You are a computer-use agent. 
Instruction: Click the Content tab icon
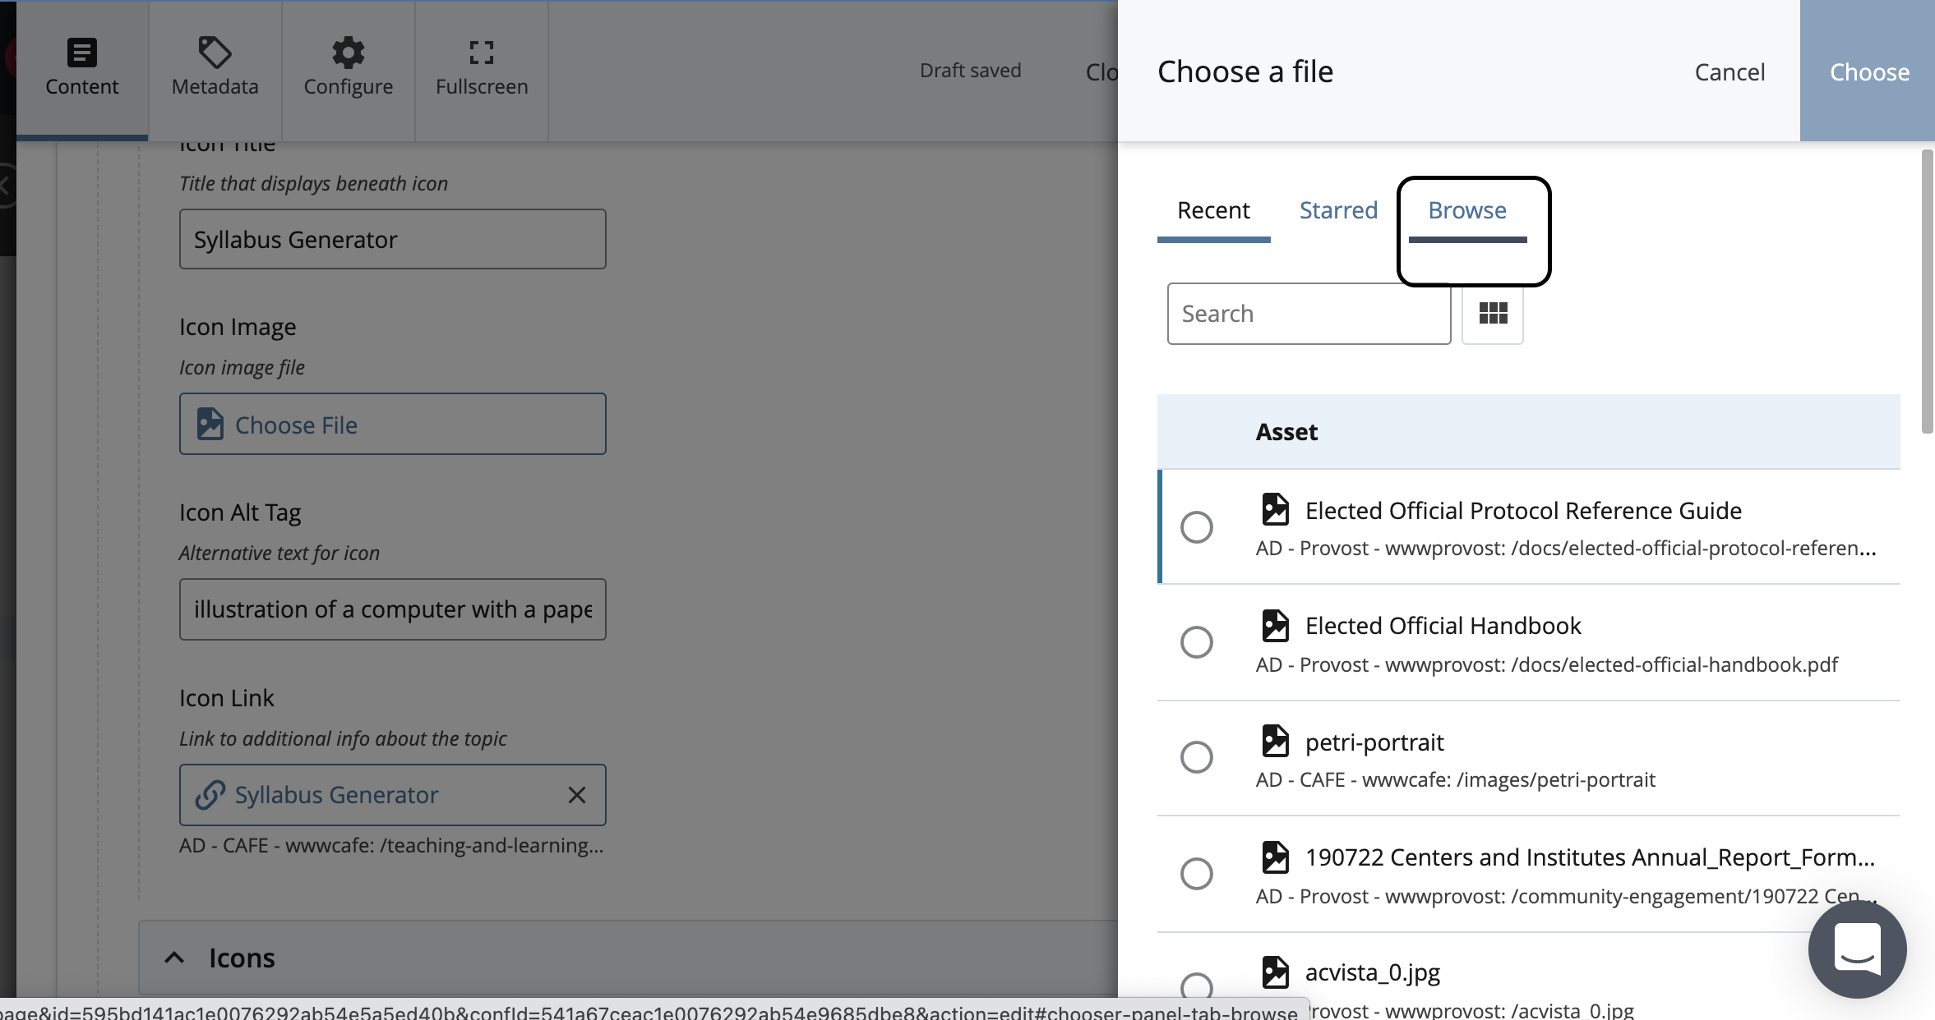coord(81,53)
